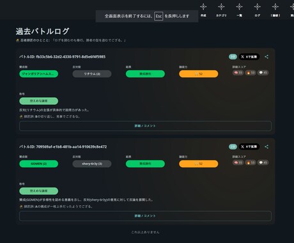Click share icon on the GOMEN battle card
Image resolution: width=294 pixels, height=243 pixels.
tap(267, 146)
